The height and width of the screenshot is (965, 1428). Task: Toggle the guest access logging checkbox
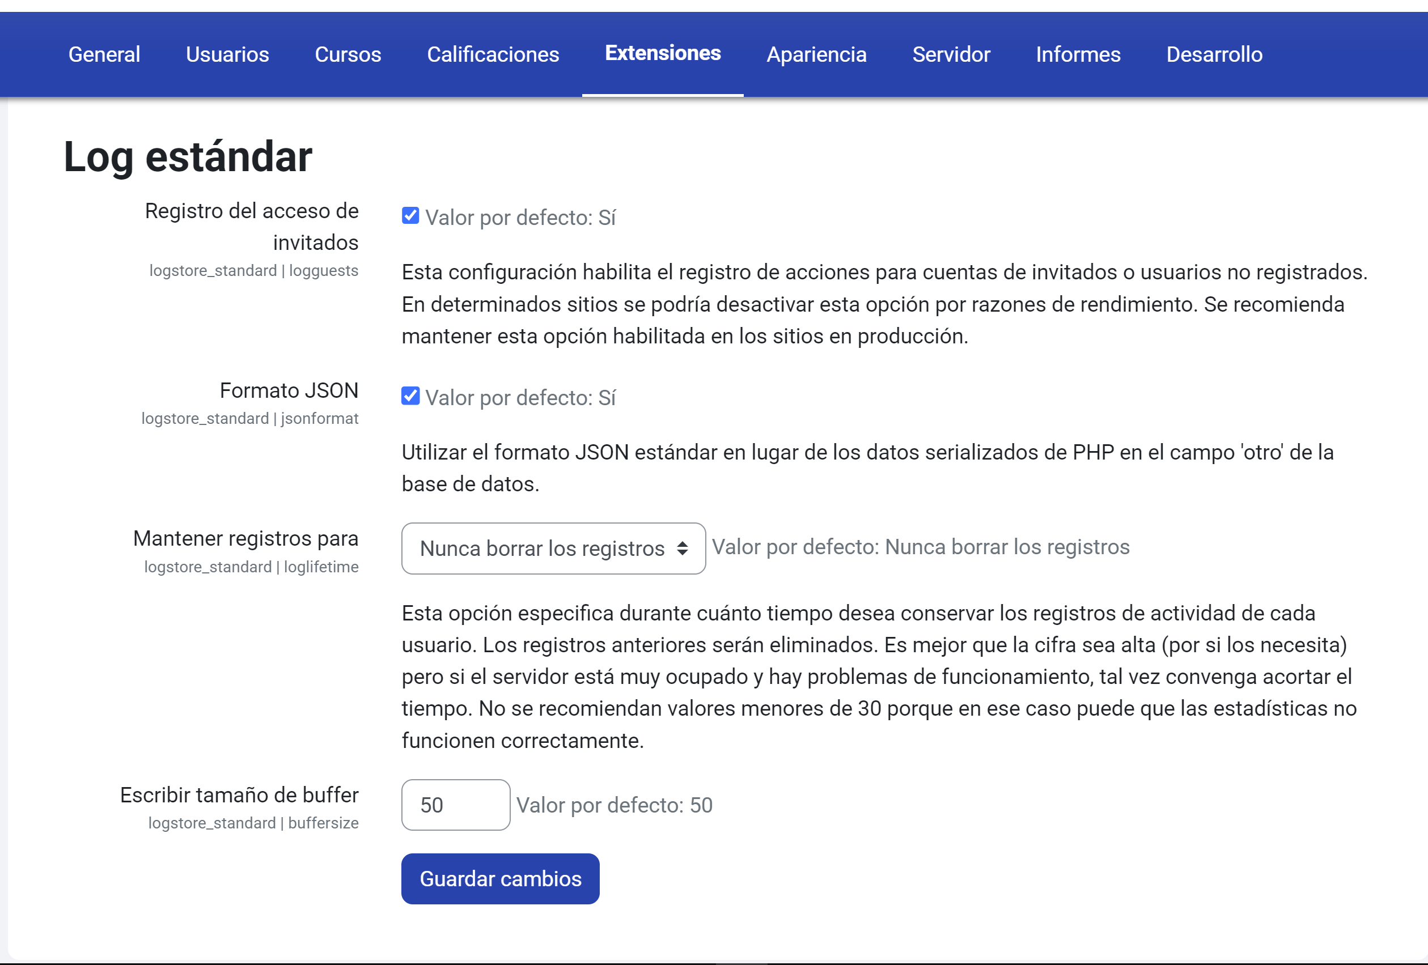(x=410, y=215)
